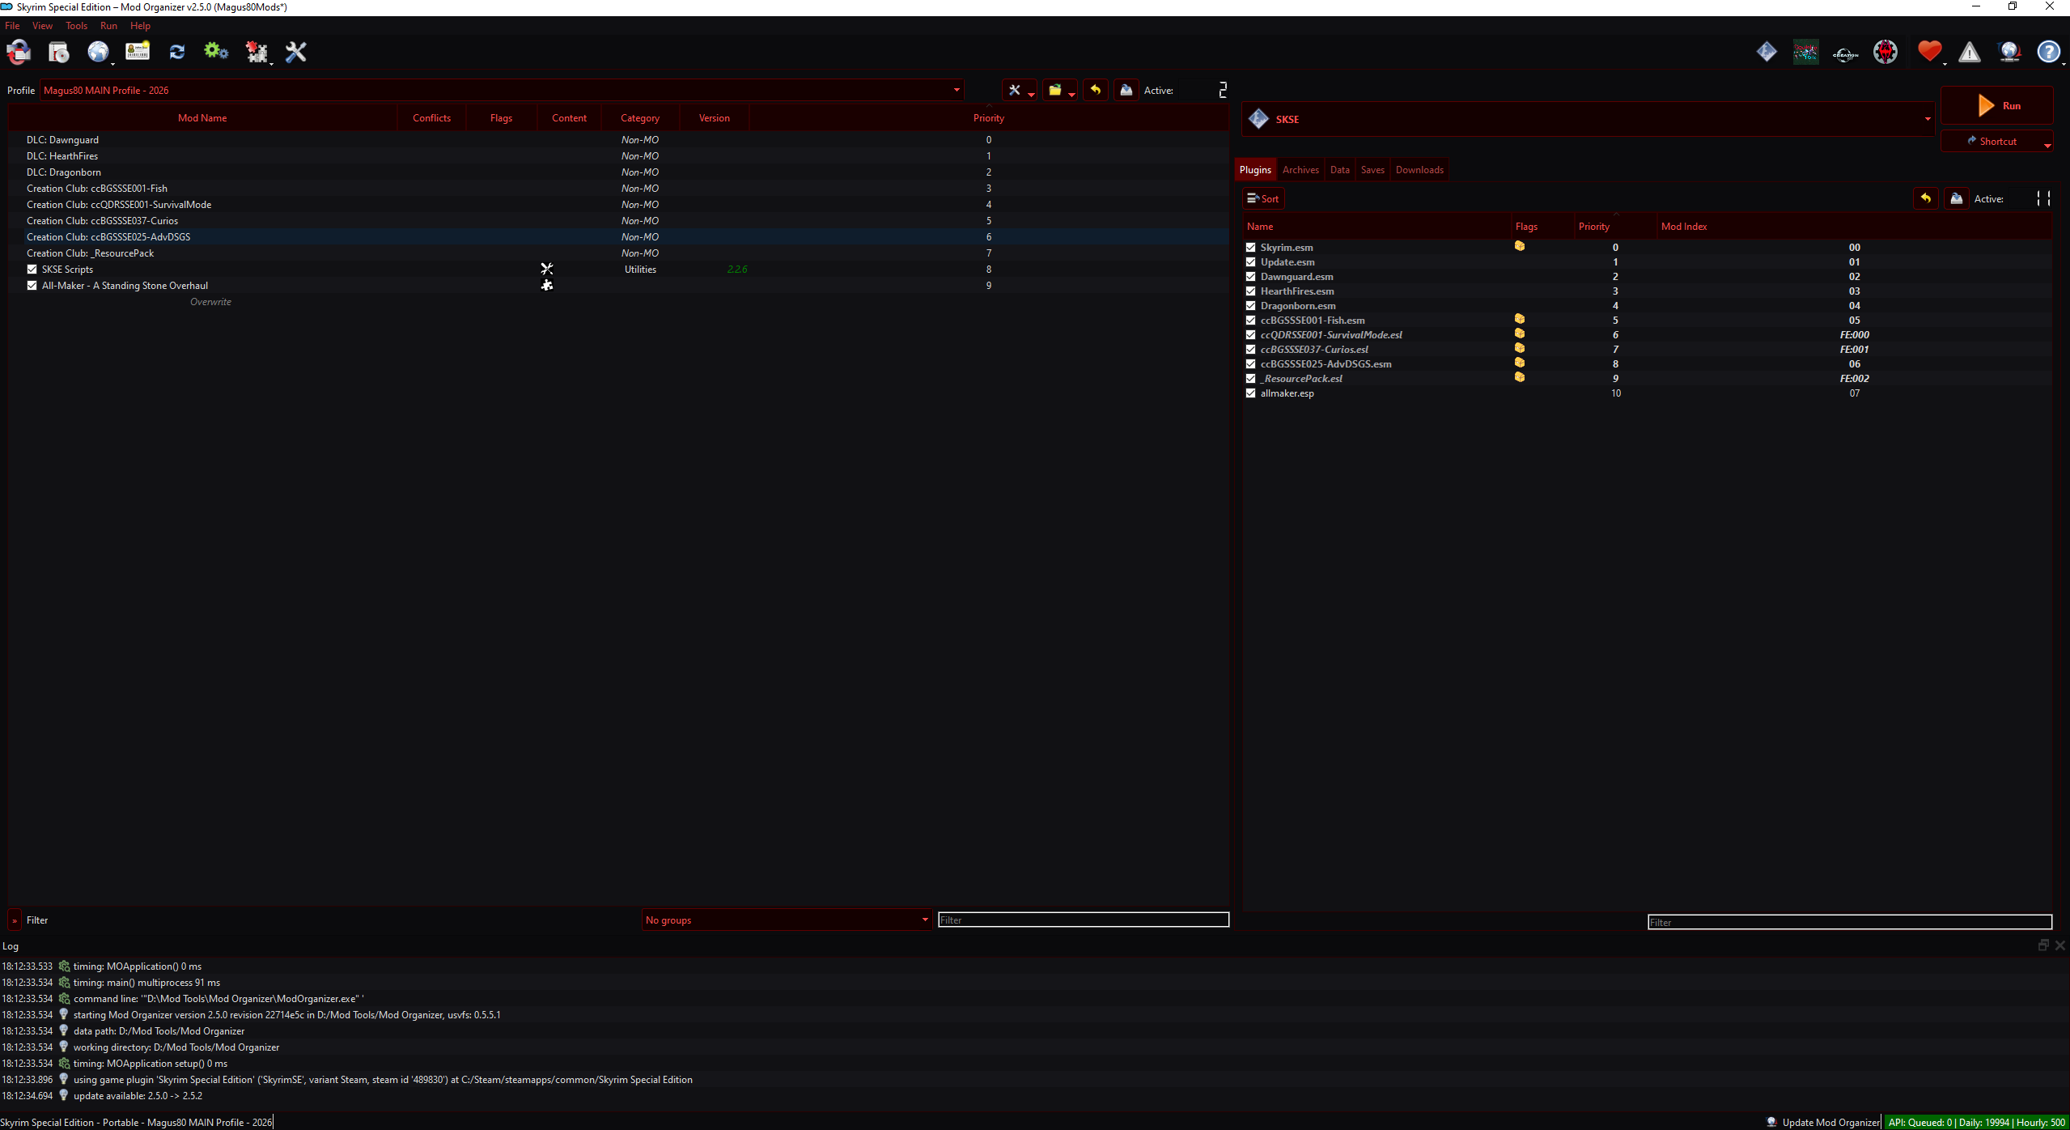
Task: Click the Nexus globe toolbar icon
Action: [x=98, y=53]
